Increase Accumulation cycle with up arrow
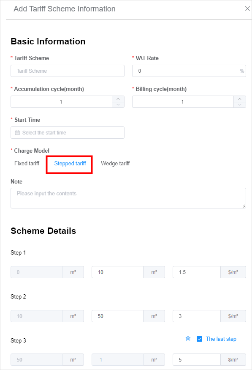This screenshot has height=370, width=252. click(x=118, y=99)
